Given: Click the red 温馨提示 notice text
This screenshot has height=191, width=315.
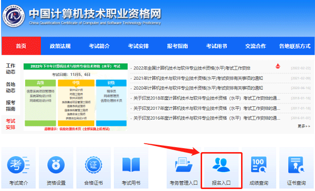Looking at the screenshot, I should (x=77, y=129).
